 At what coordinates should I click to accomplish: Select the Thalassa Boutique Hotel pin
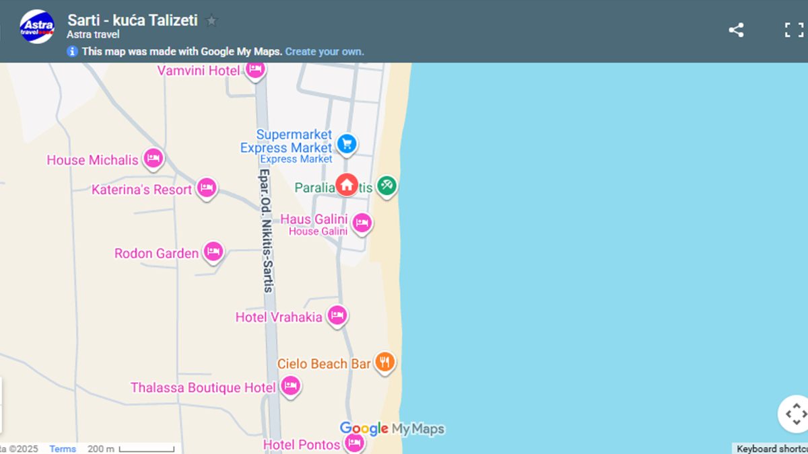click(x=290, y=385)
